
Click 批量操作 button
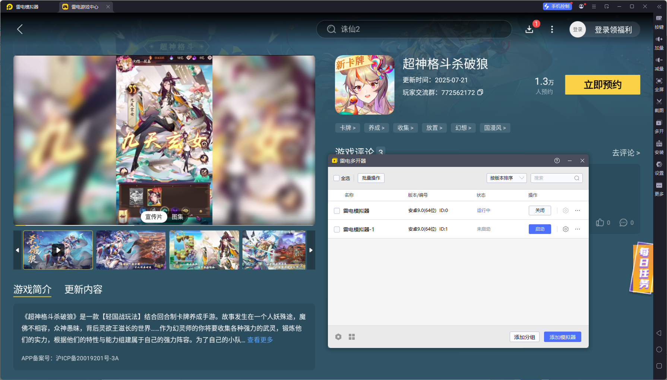tap(371, 178)
